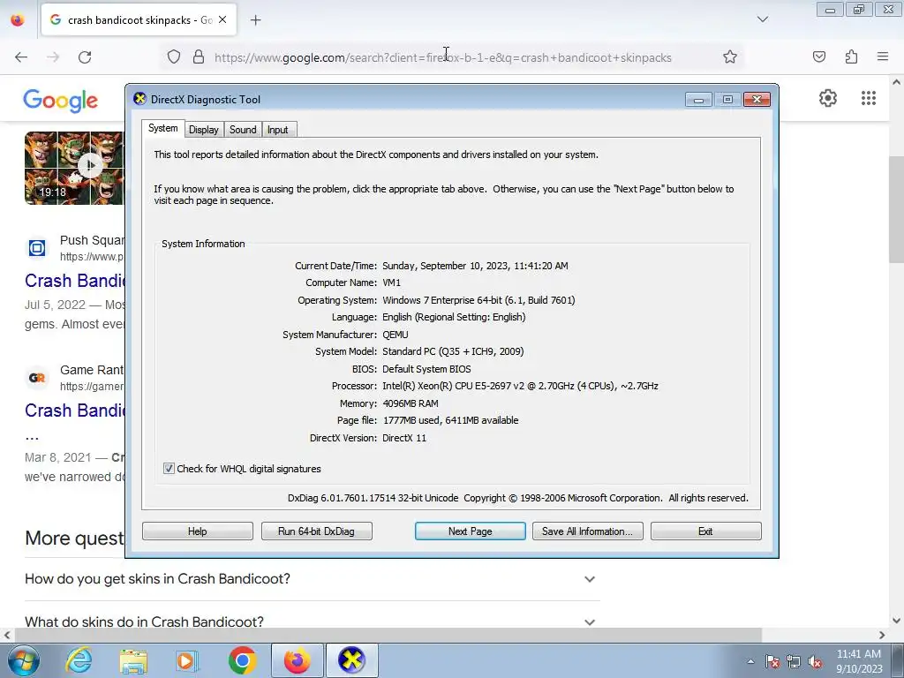Open Google Chrome from taskbar

point(242,660)
